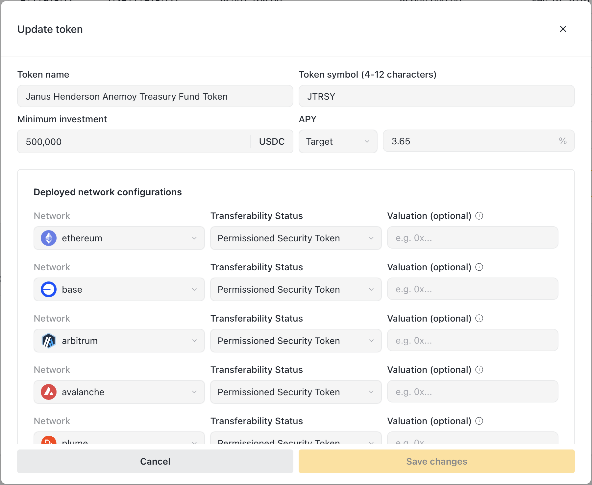Open Transferability Status dropdown for base
Viewport: 592px width, 485px height.
[x=295, y=289]
